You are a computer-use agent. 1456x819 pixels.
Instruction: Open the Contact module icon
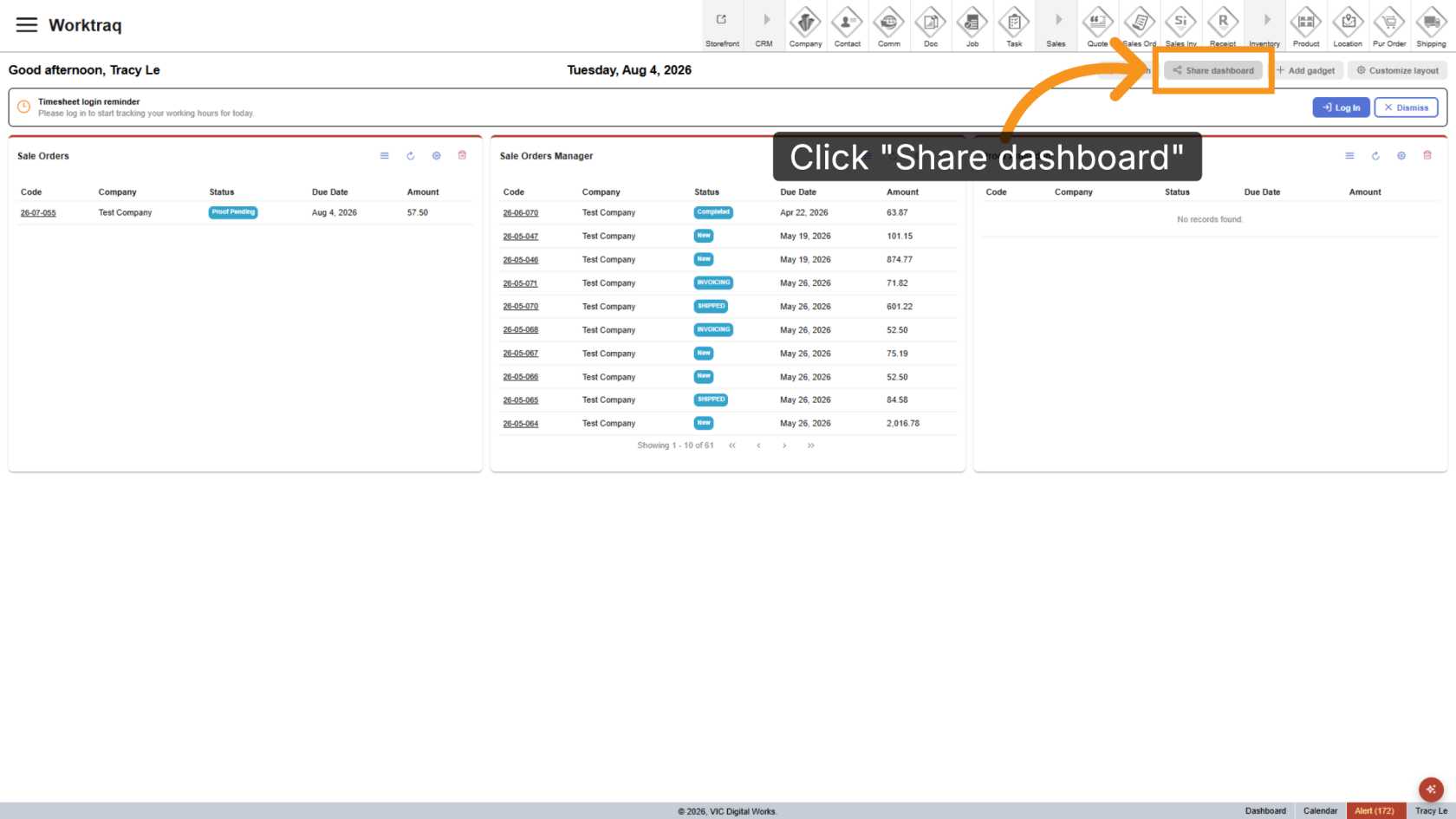click(x=847, y=26)
